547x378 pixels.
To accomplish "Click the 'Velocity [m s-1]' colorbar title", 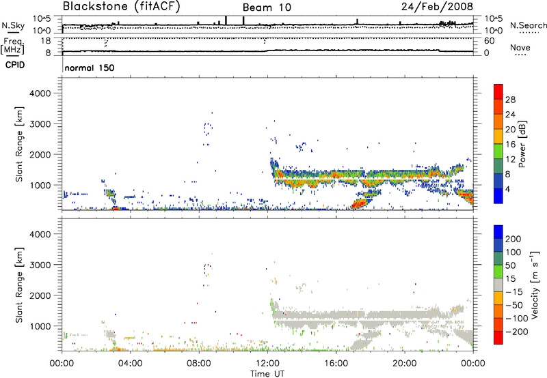I will pyautogui.click(x=535, y=285).
